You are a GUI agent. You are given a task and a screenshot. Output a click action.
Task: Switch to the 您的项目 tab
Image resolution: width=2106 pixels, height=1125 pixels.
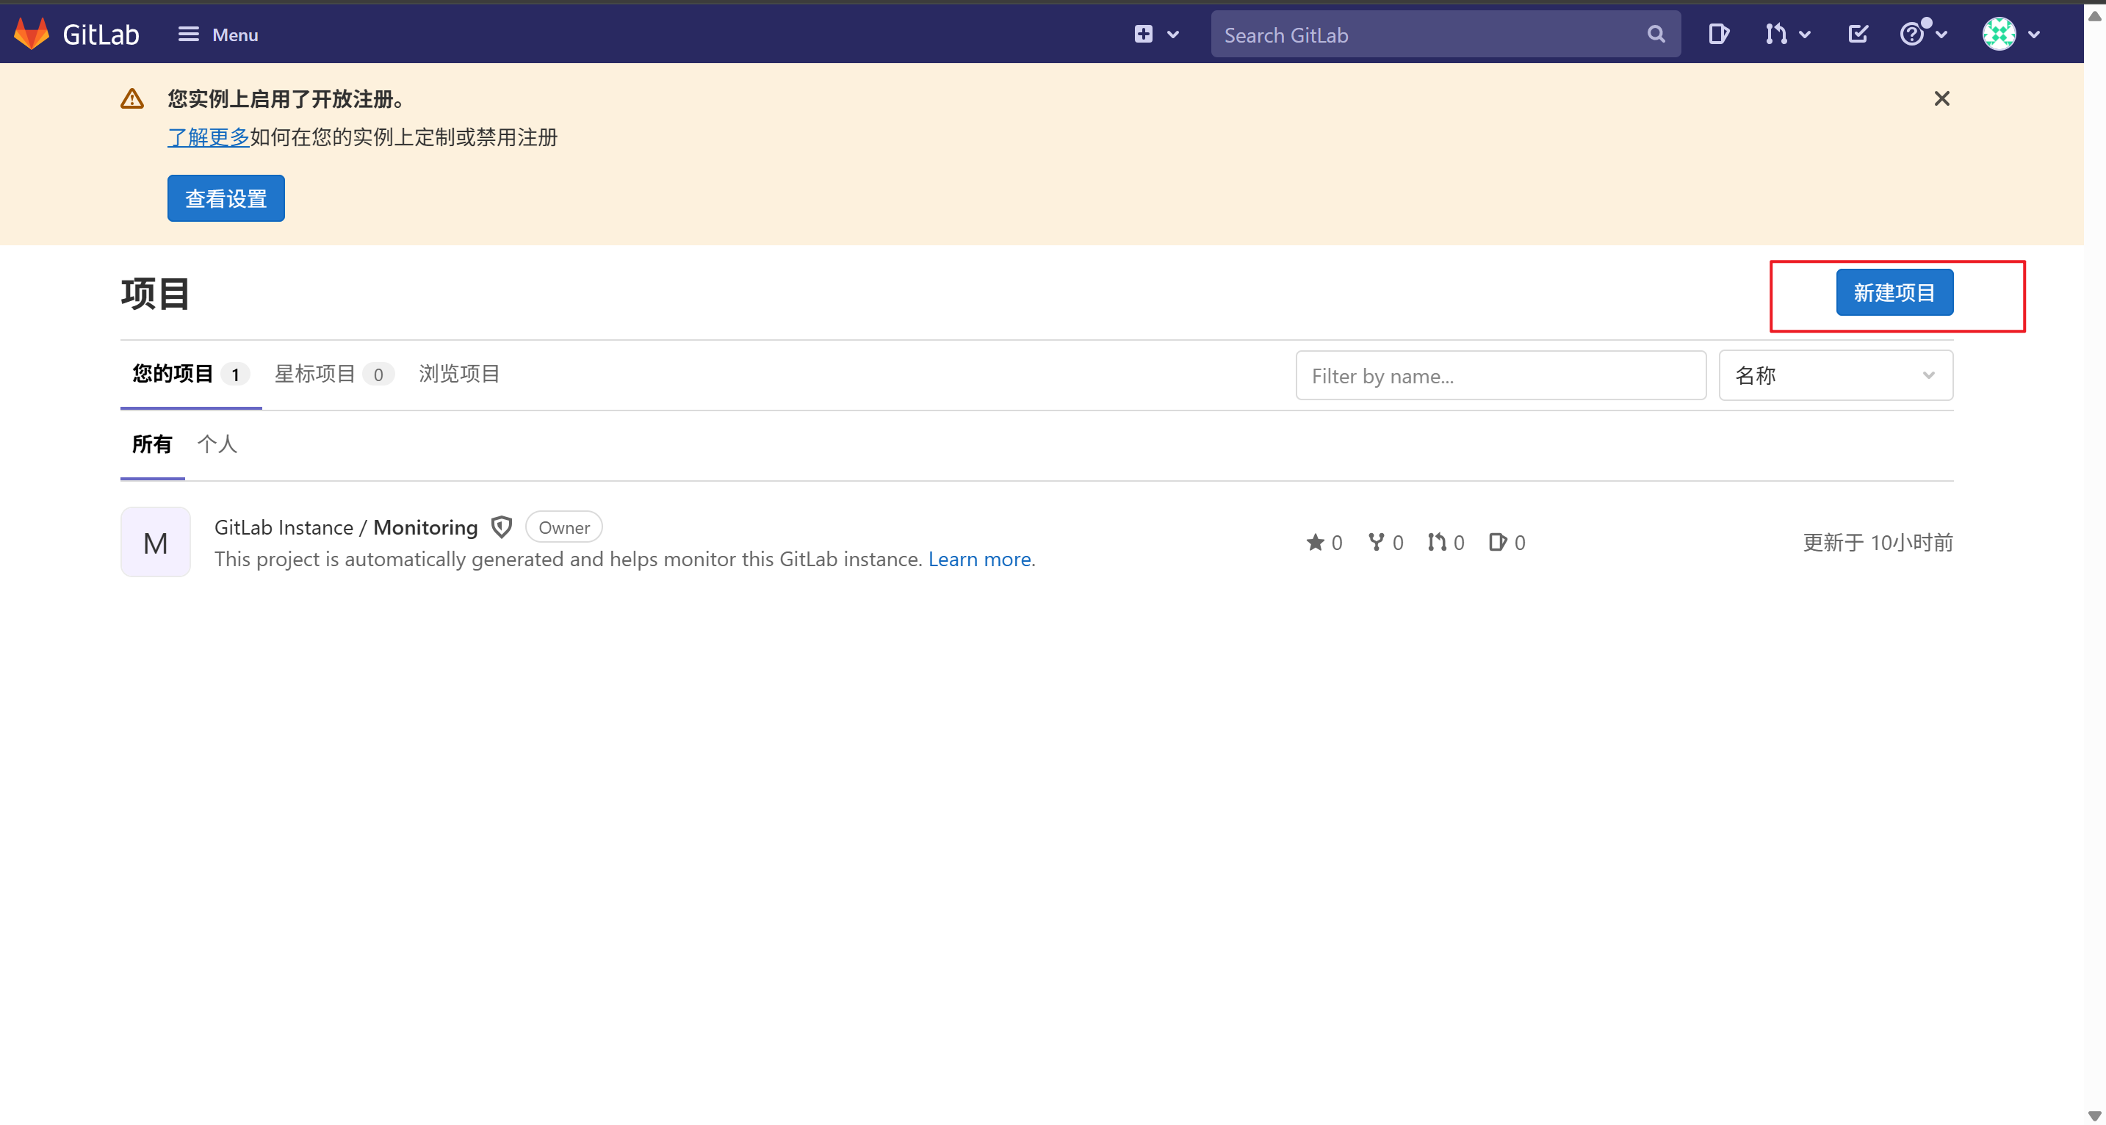click(x=190, y=375)
